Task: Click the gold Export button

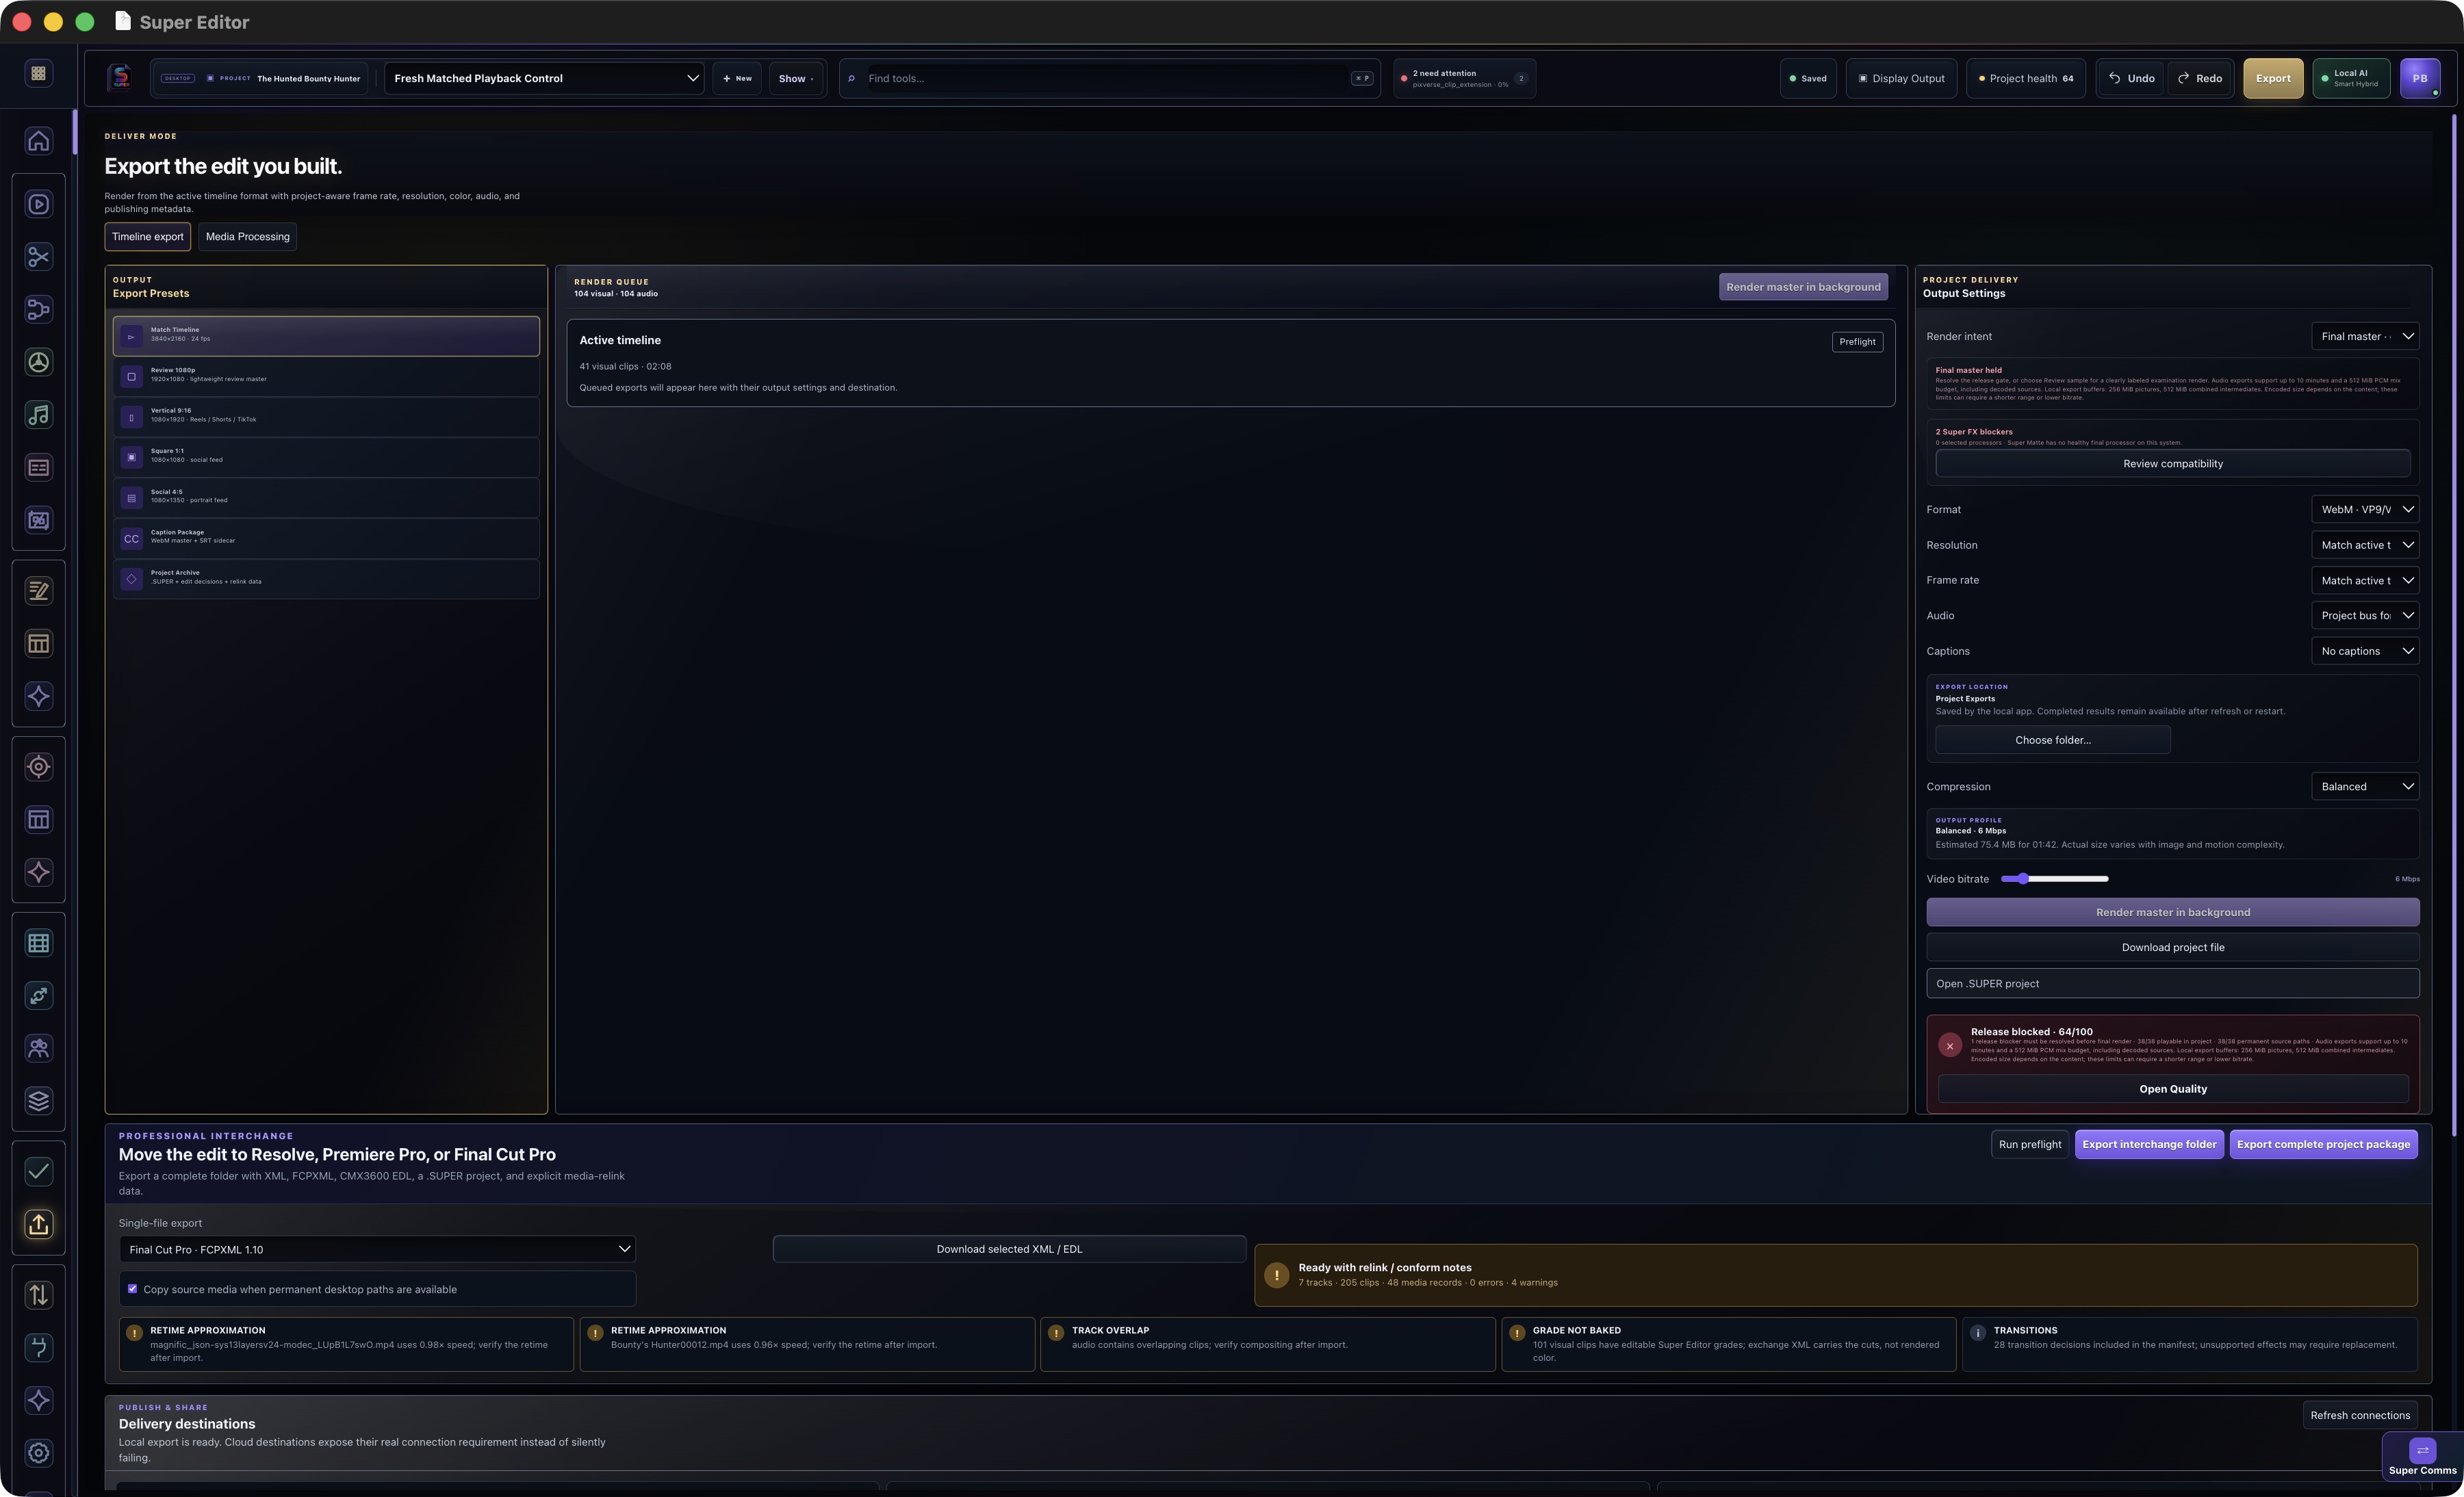Action: (2273, 78)
